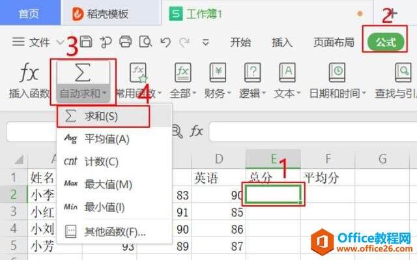Select the 公式 ribbon tab
Image resolution: width=417 pixels, height=260 pixels.
click(386, 42)
